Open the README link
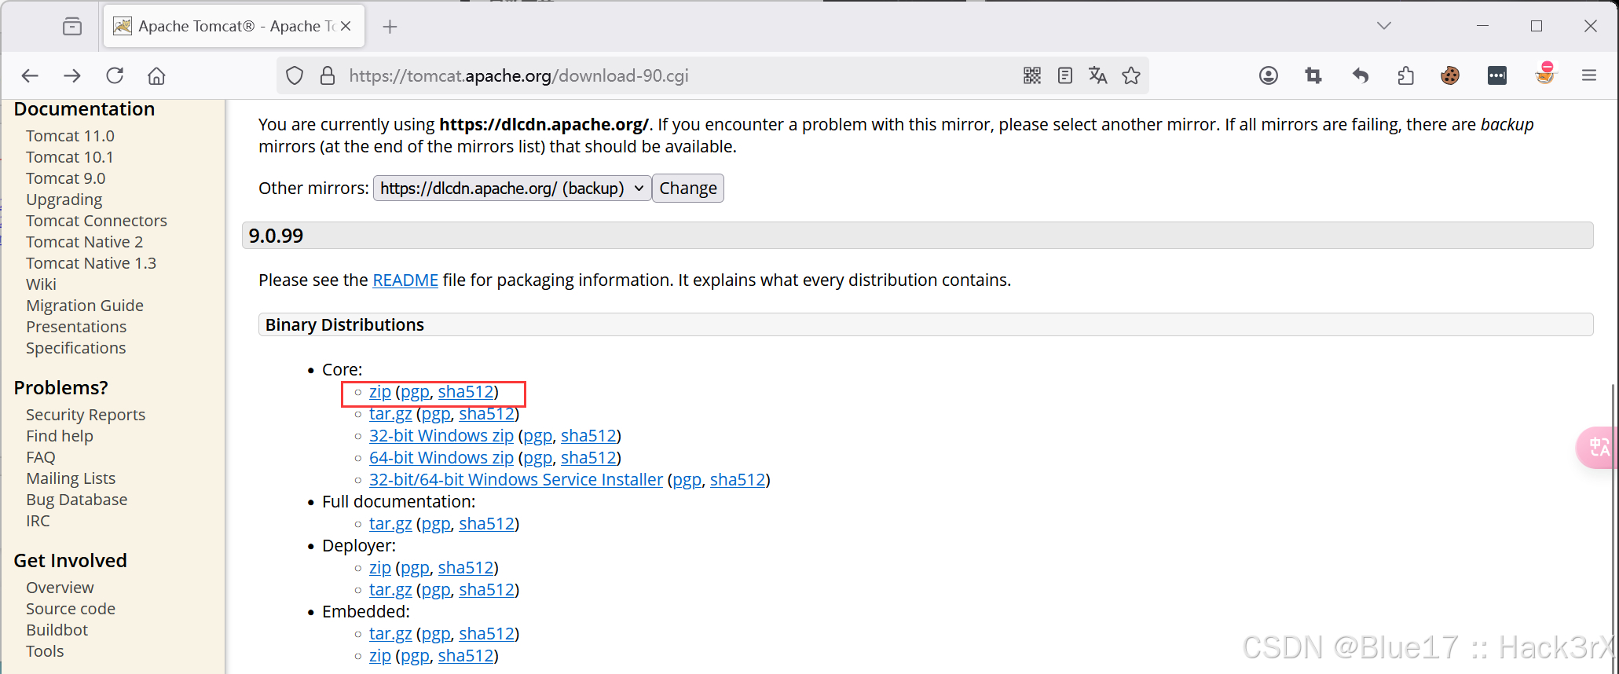1619x674 pixels. click(x=405, y=280)
